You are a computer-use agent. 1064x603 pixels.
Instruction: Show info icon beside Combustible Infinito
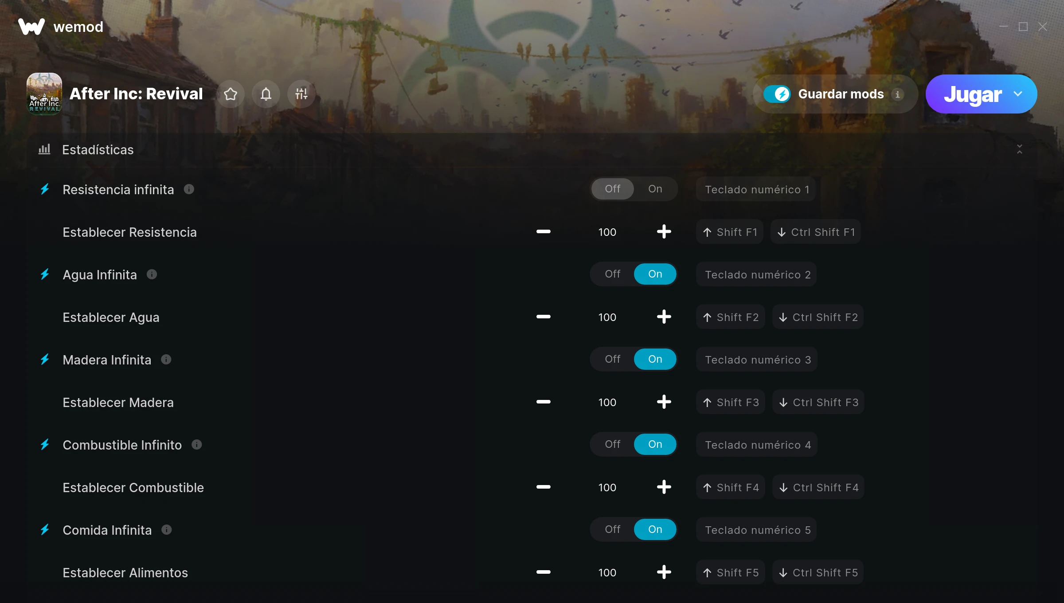click(x=197, y=445)
